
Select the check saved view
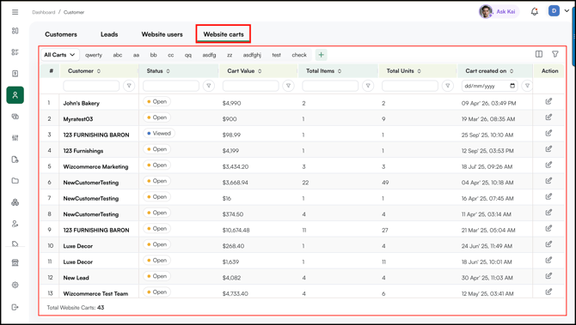click(299, 55)
